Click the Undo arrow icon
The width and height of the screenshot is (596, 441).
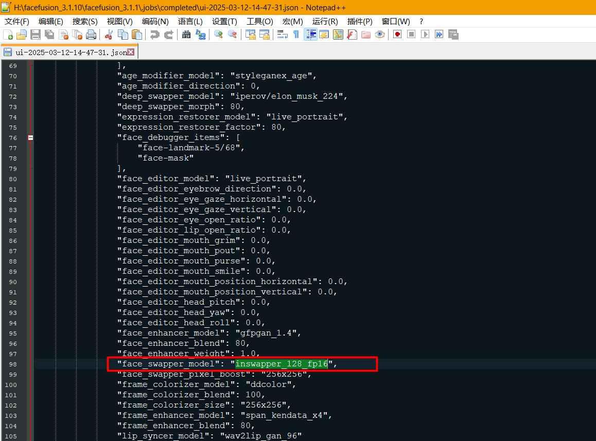click(154, 34)
